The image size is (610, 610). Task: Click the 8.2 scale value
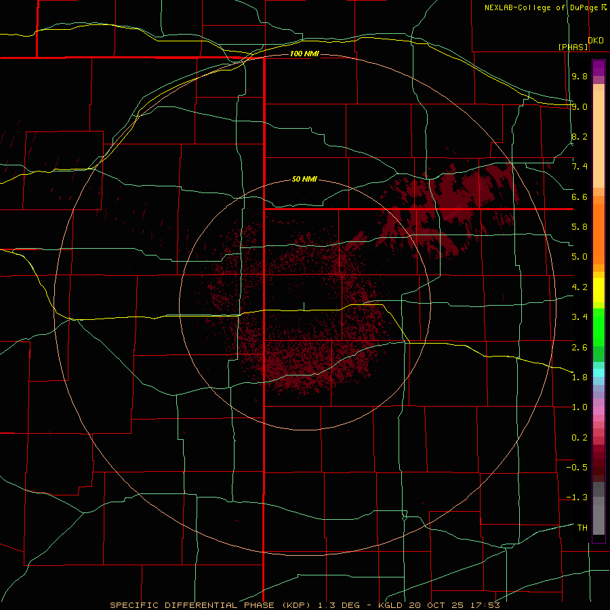coord(579,136)
